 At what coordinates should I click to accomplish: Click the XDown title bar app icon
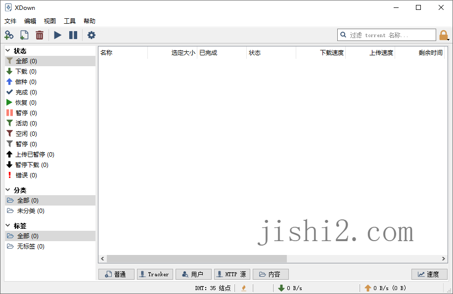(x=8, y=7)
